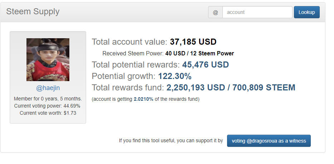Click the 'Total potential rewards' label
The width and height of the screenshot is (334, 164).
pos(136,65)
